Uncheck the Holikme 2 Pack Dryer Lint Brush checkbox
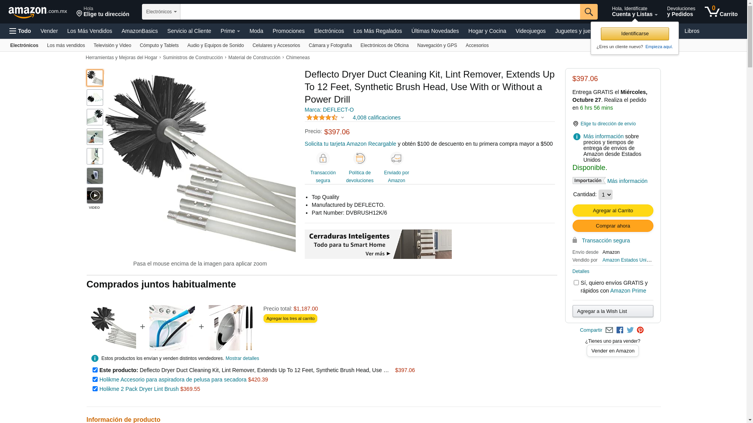 [95, 389]
